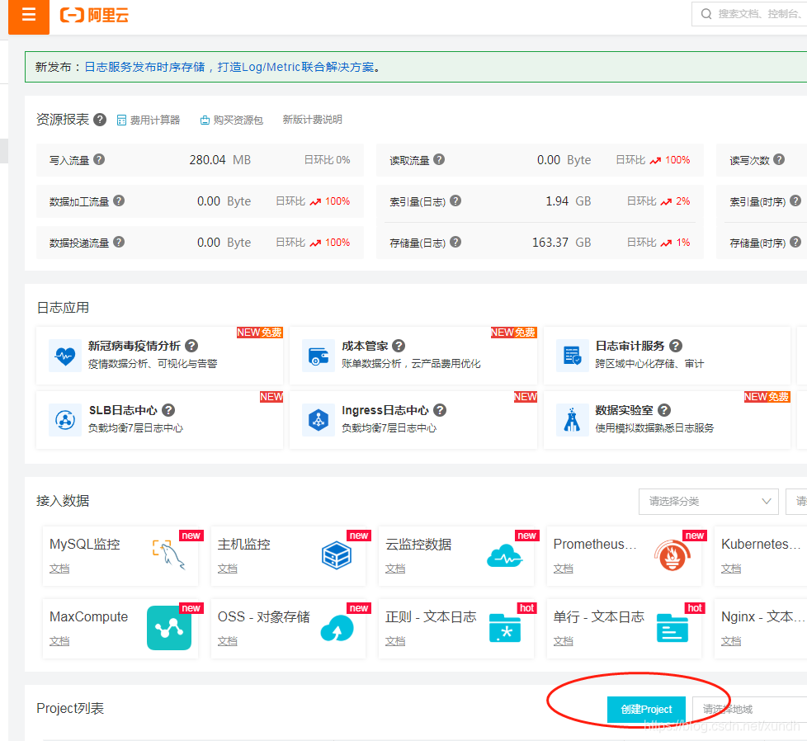This screenshot has width=807, height=741.
Task: Select the Nginx - 文本 card title
Action: click(x=762, y=616)
